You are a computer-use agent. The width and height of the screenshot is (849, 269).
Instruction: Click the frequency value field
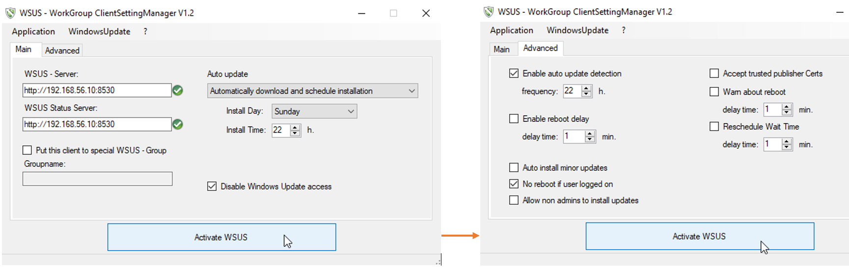[x=573, y=91]
